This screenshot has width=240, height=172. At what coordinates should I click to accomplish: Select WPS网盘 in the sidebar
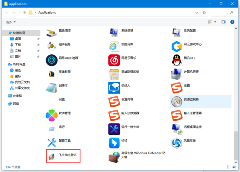point(16,64)
